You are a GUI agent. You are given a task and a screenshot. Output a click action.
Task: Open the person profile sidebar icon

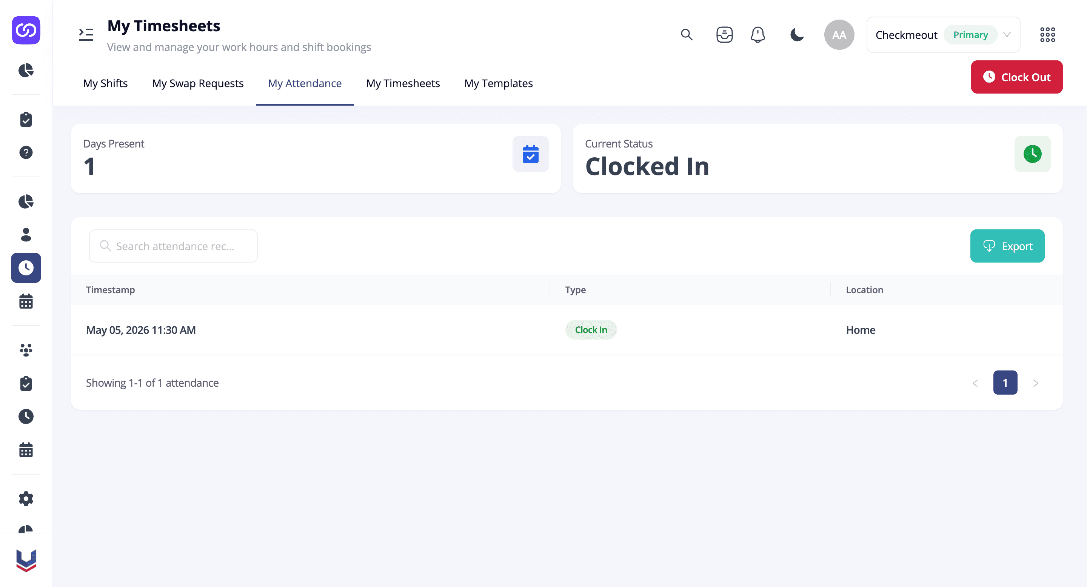tap(26, 235)
